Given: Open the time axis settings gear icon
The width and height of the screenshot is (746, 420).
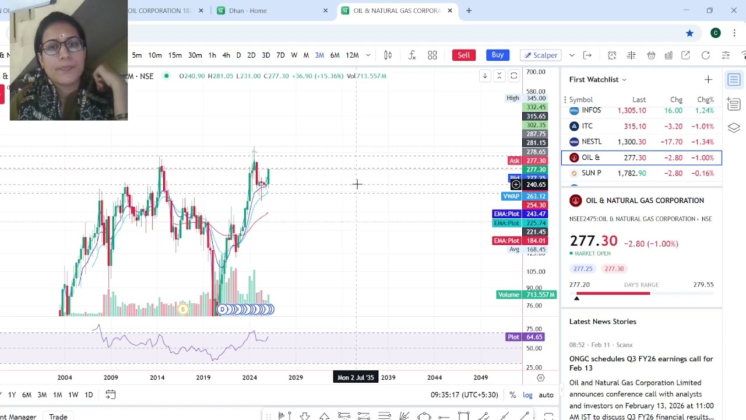Looking at the screenshot, I should click(540, 377).
